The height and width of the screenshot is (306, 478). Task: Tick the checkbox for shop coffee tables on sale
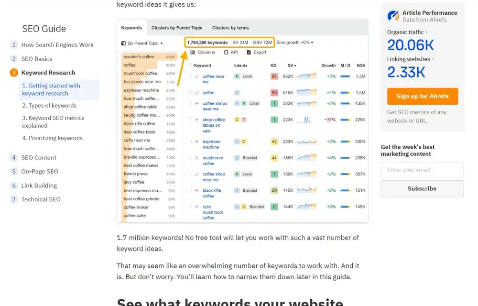(189, 120)
